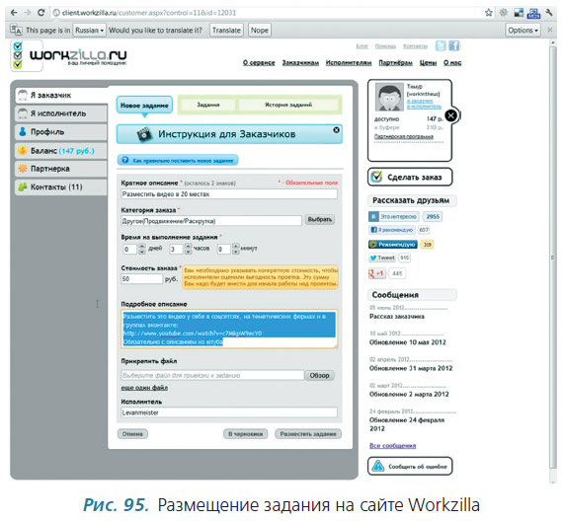Switch to the 'История заданий' tab

[288, 105]
